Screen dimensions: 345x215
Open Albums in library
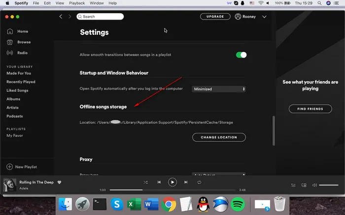[13, 99]
